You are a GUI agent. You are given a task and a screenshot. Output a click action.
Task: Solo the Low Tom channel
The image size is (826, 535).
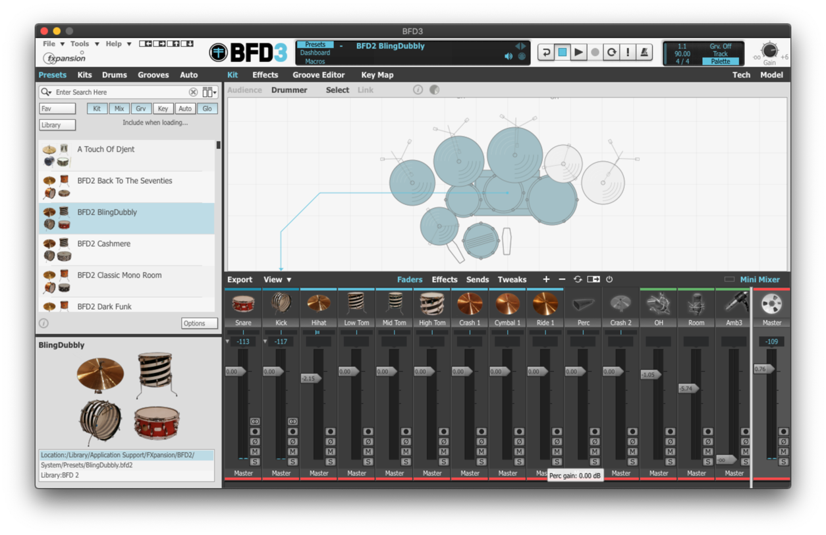click(368, 462)
